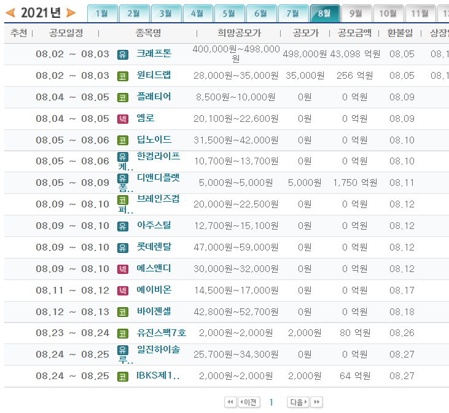Screen dimensions: 449x413
Task: Click the 넥 market icon beside 에스앤디
Action: coord(123,270)
